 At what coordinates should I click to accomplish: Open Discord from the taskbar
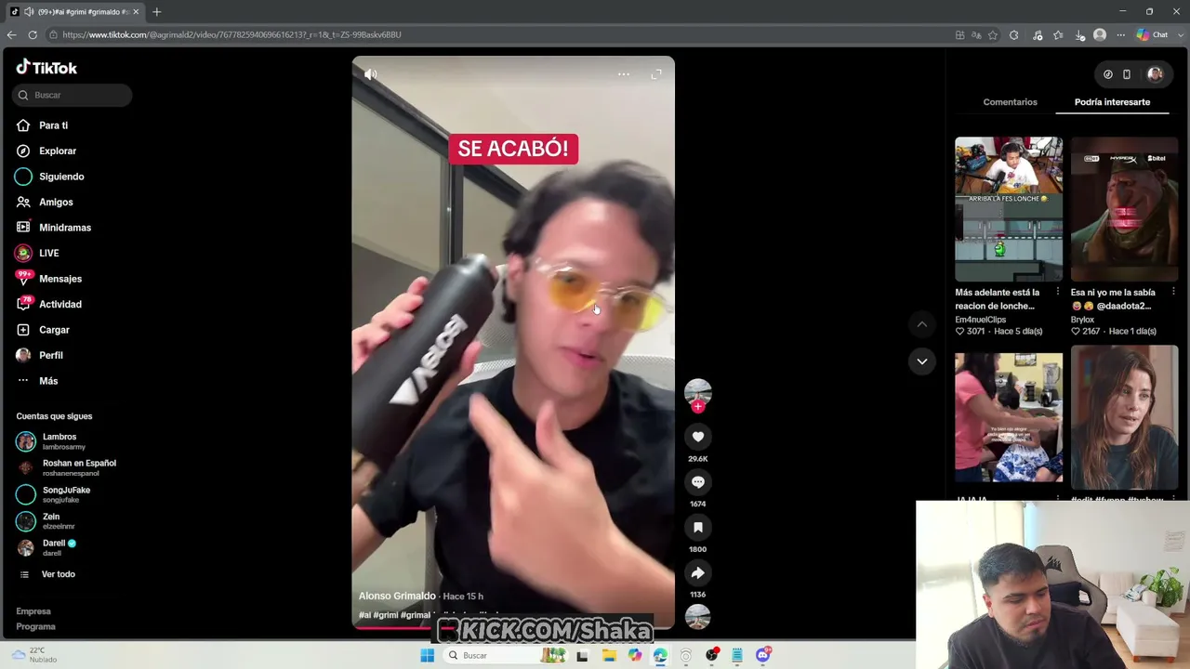pyautogui.click(x=763, y=655)
